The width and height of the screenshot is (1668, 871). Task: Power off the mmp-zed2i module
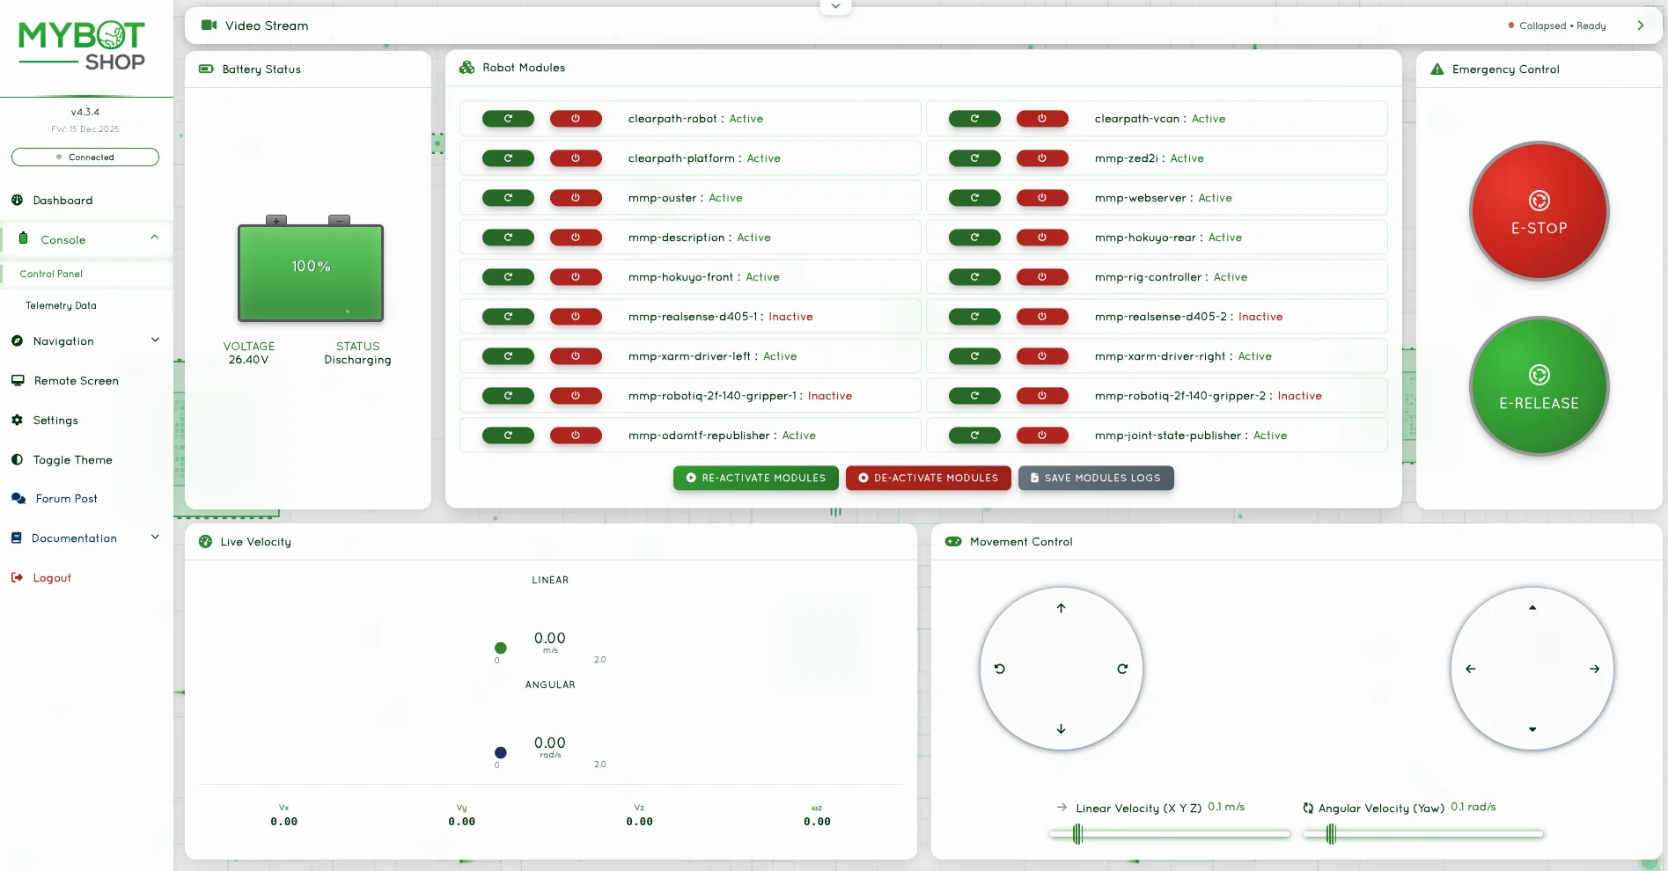pos(1042,158)
